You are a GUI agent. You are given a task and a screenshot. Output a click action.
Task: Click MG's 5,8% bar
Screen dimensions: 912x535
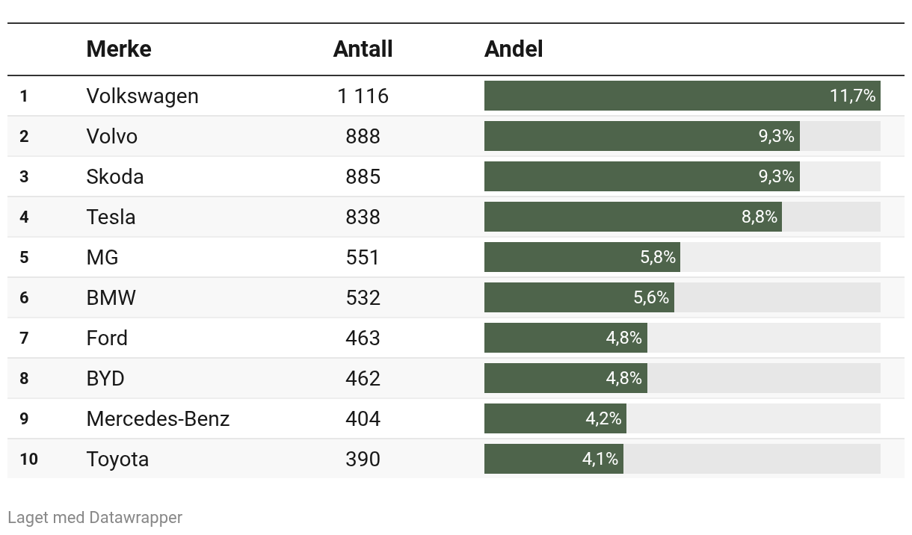point(582,257)
